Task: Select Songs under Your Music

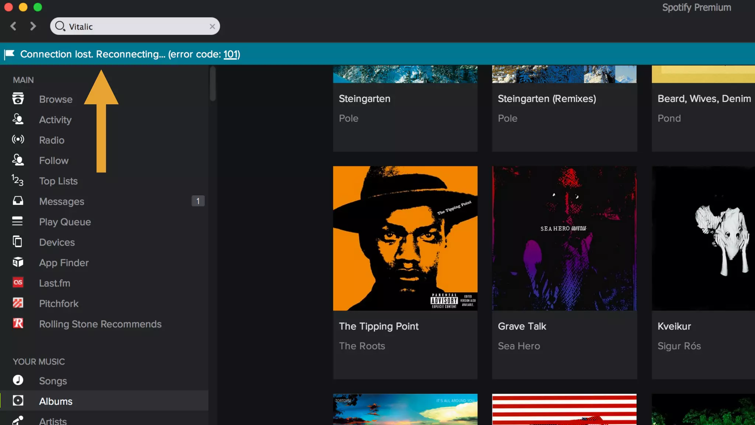Action: click(x=53, y=381)
